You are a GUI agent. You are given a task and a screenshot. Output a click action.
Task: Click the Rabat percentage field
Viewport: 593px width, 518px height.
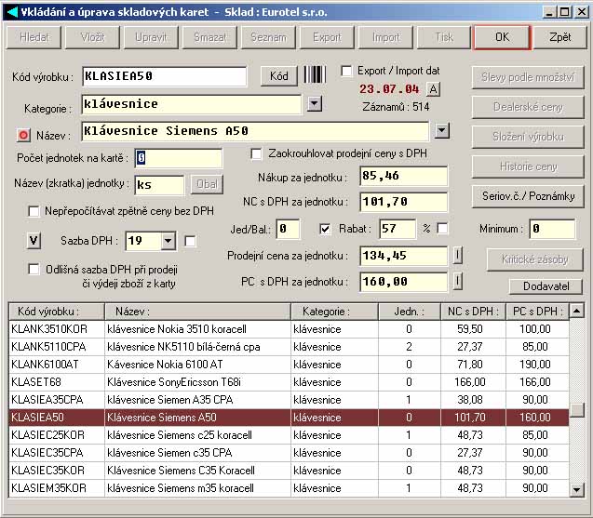tap(398, 229)
